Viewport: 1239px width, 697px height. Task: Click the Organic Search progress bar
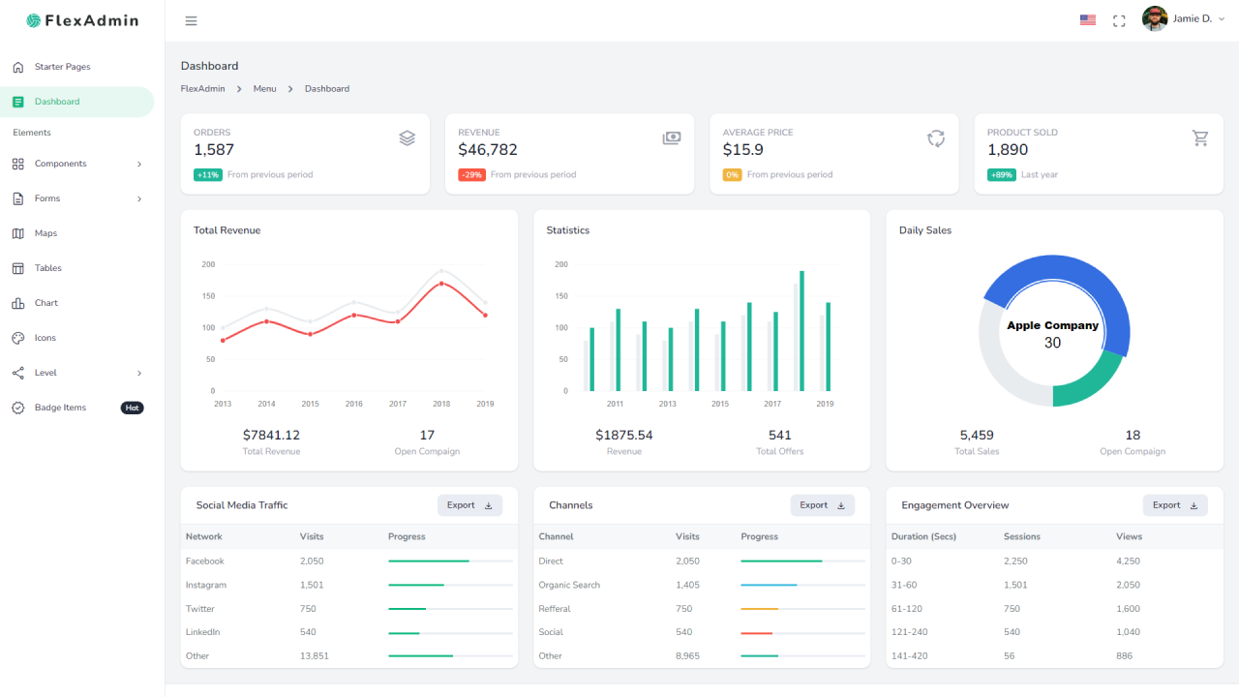coord(802,585)
